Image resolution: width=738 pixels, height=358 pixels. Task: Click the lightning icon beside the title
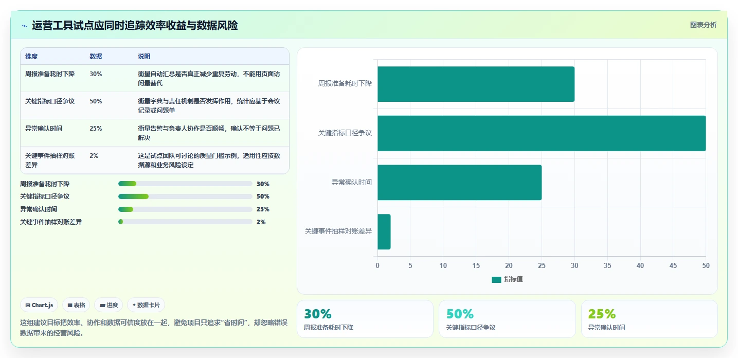coord(24,26)
